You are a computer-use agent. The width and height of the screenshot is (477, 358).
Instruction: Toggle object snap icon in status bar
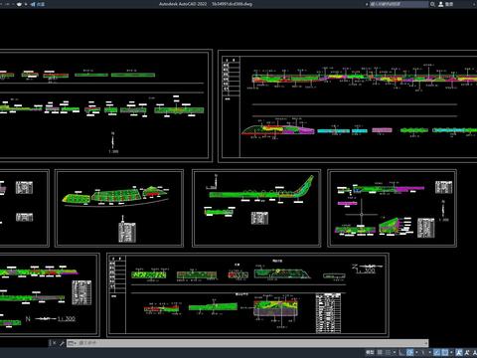pos(445,352)
